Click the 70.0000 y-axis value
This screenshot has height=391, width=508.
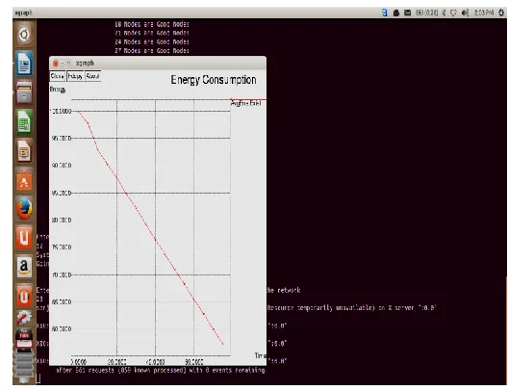(62, 274)
